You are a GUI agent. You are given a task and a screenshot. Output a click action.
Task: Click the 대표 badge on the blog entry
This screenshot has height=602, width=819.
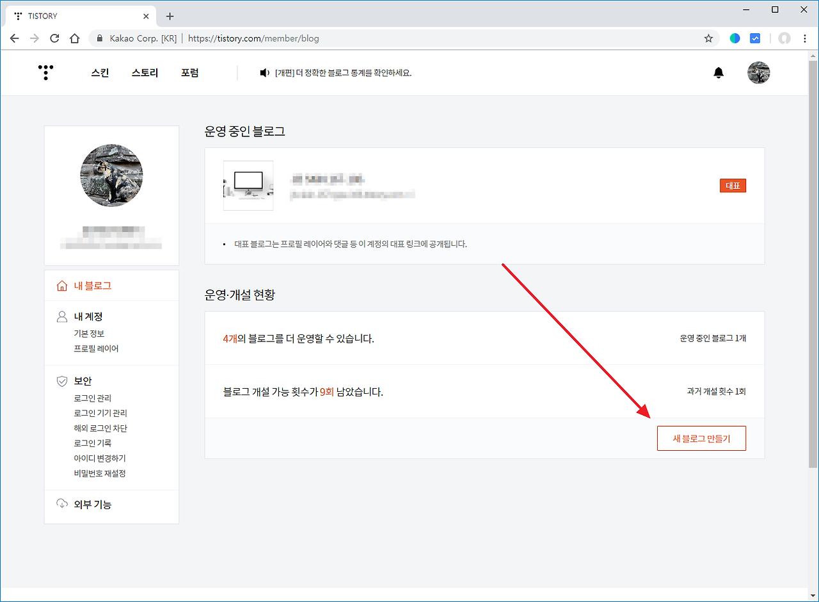[733, 185]
